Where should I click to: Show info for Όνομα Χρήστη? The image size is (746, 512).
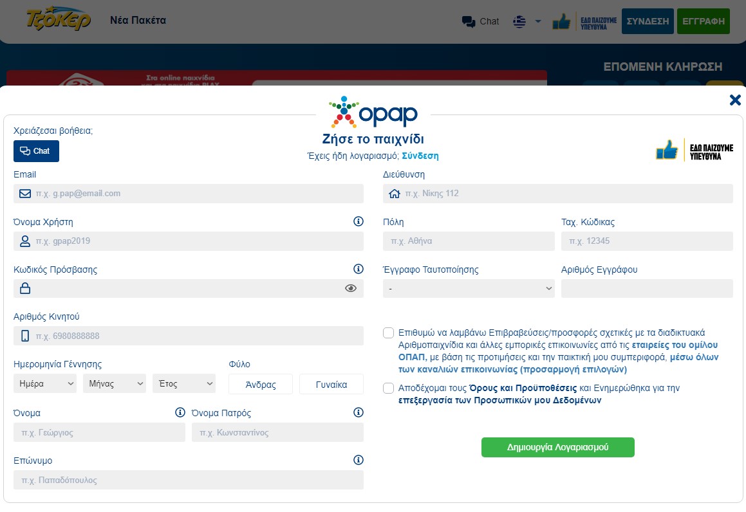click(359, 221)
